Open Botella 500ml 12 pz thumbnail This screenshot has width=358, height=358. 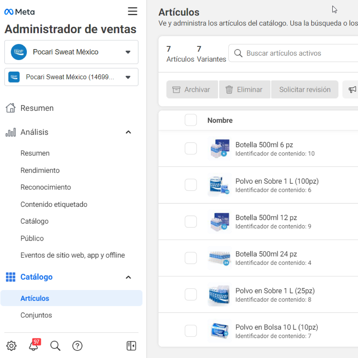pyautogui.click(x=219, y=221)
